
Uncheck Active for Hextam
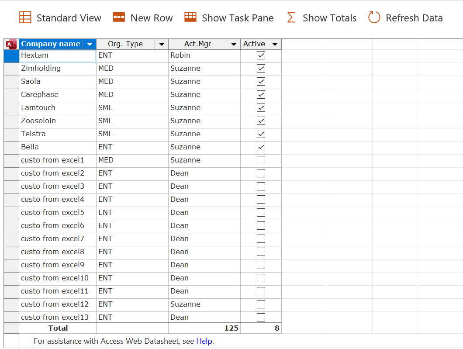coord(261,55)
